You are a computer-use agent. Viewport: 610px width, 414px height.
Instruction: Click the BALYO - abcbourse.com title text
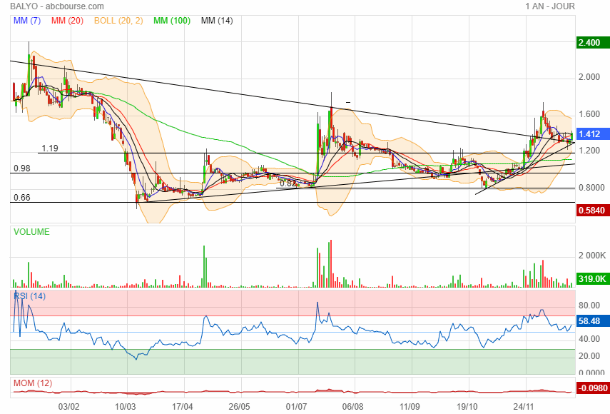57,6
